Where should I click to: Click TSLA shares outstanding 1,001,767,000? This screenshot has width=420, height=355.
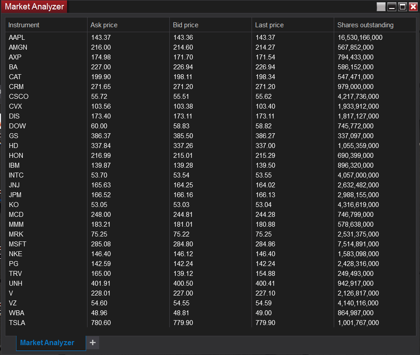point(358,322)
